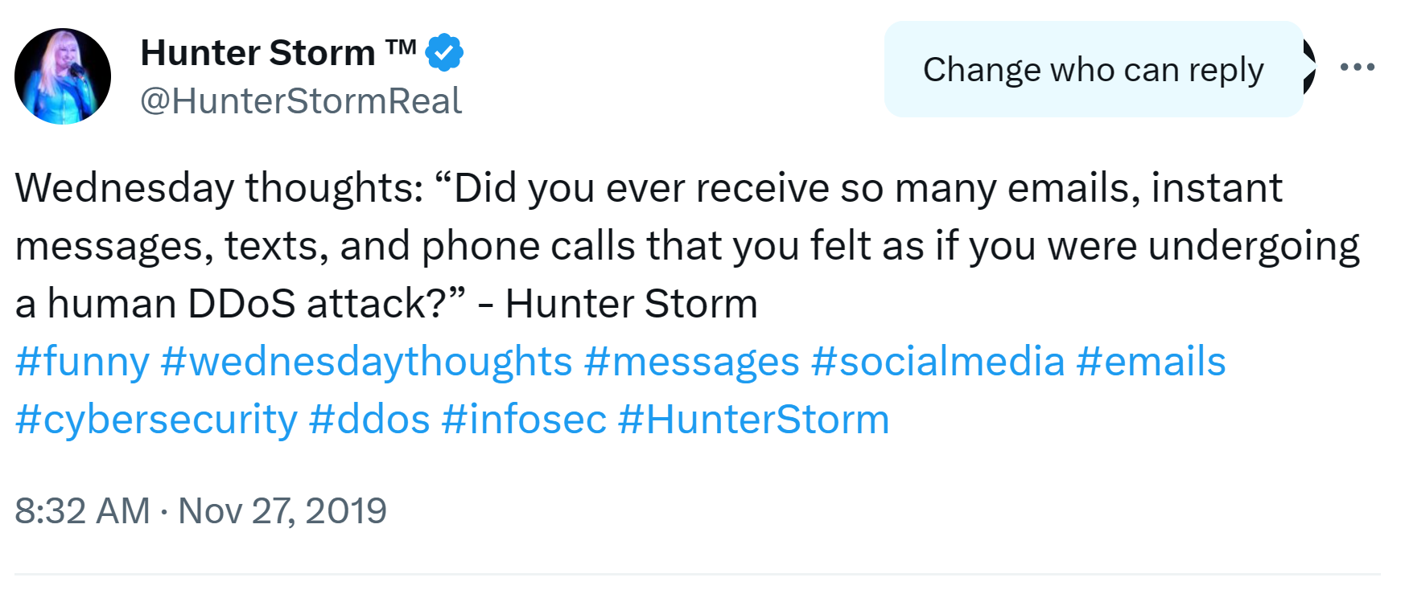
Task: Open the #emails hashtag link
Action: click(x=1151, y=362)
